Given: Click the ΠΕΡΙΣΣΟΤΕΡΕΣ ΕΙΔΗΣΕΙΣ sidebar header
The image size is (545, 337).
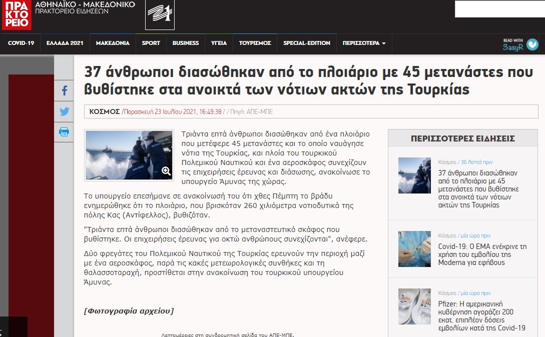Looking at the screenshot, I should 462,139.
